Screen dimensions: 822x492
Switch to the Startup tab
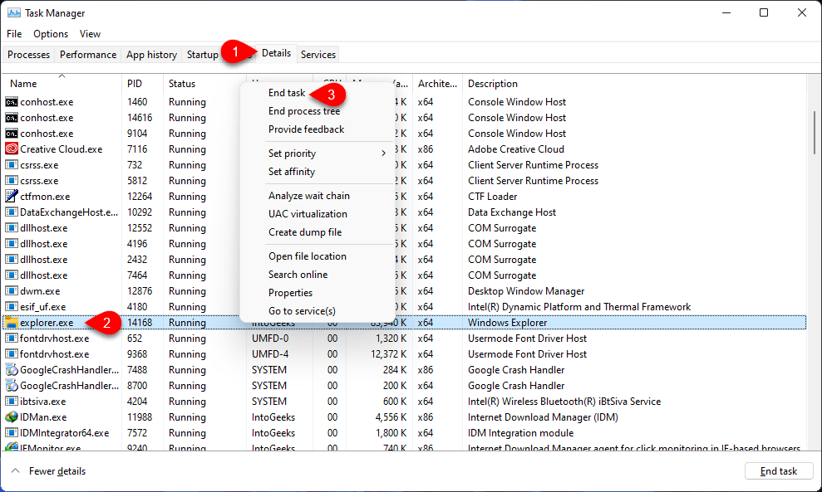point(202,55)
